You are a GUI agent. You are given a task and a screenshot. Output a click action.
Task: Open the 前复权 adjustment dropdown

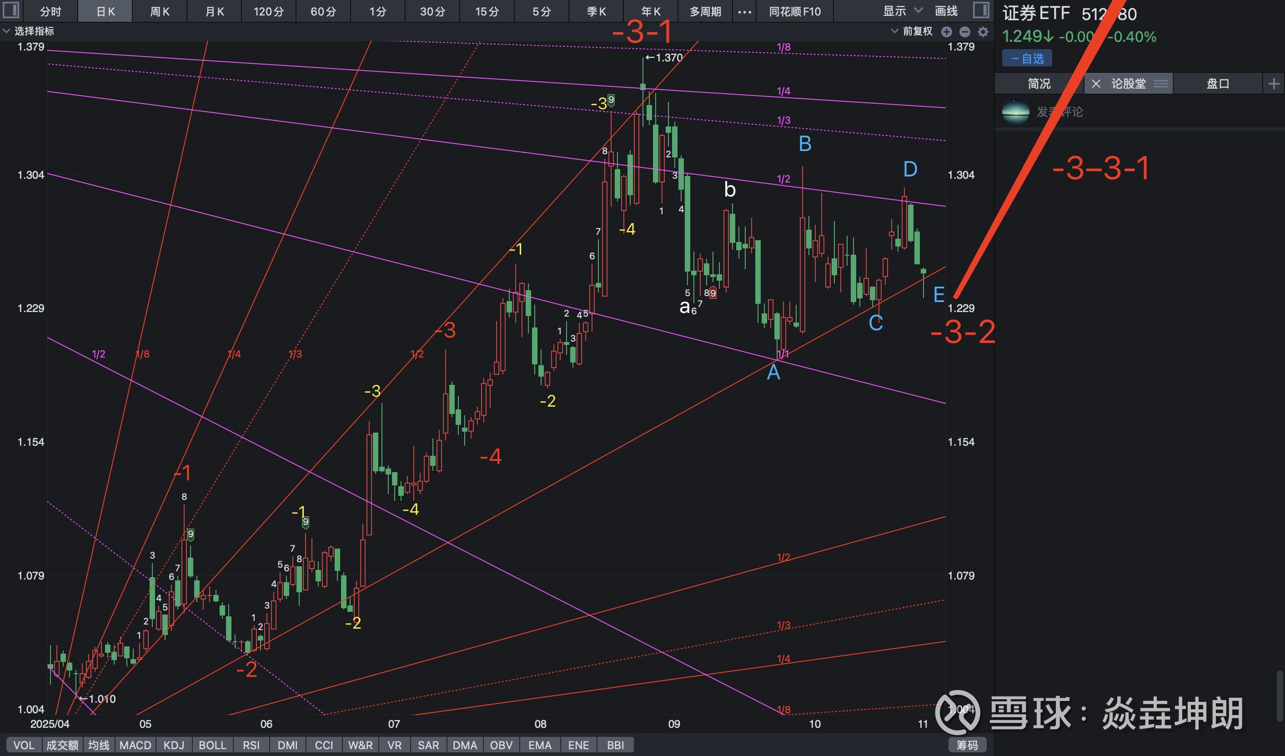pyautogui.click(x=912, y=31)
